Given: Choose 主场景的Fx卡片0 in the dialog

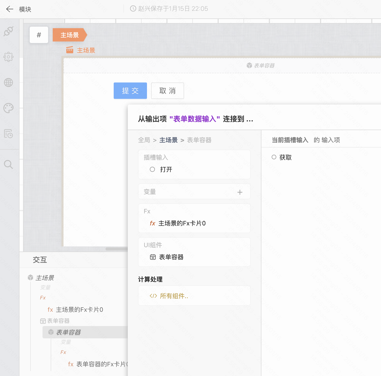Looking at the screenshot, I should tap(182, 223).
